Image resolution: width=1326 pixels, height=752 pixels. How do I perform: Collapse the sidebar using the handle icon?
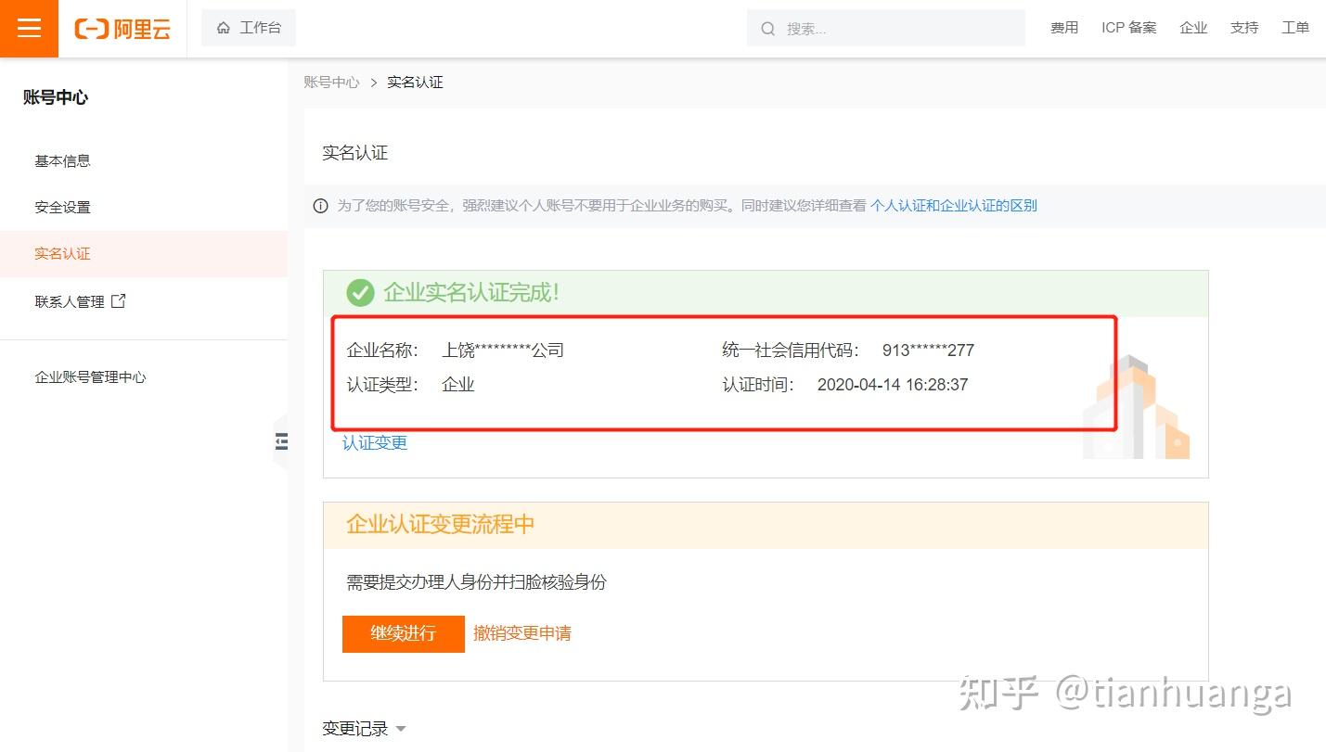[281, 442]
